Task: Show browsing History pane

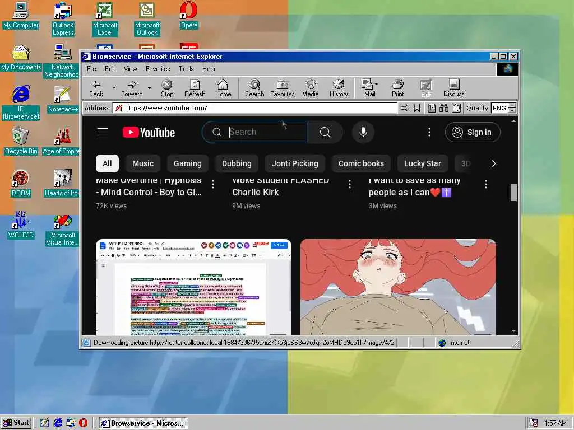Action: click(339, 88)
